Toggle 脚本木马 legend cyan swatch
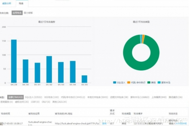Viewport: 189px width, 127px height. click(159, 82)
